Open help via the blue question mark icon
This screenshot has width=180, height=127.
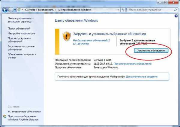tap(176, 16)
